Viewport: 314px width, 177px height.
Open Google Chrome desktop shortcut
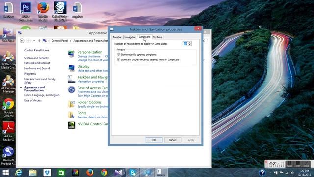[8, 108]
